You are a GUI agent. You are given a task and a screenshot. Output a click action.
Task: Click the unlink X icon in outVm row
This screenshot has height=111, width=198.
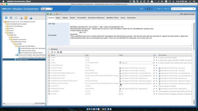pyautogui.click(x=157, y=63)
